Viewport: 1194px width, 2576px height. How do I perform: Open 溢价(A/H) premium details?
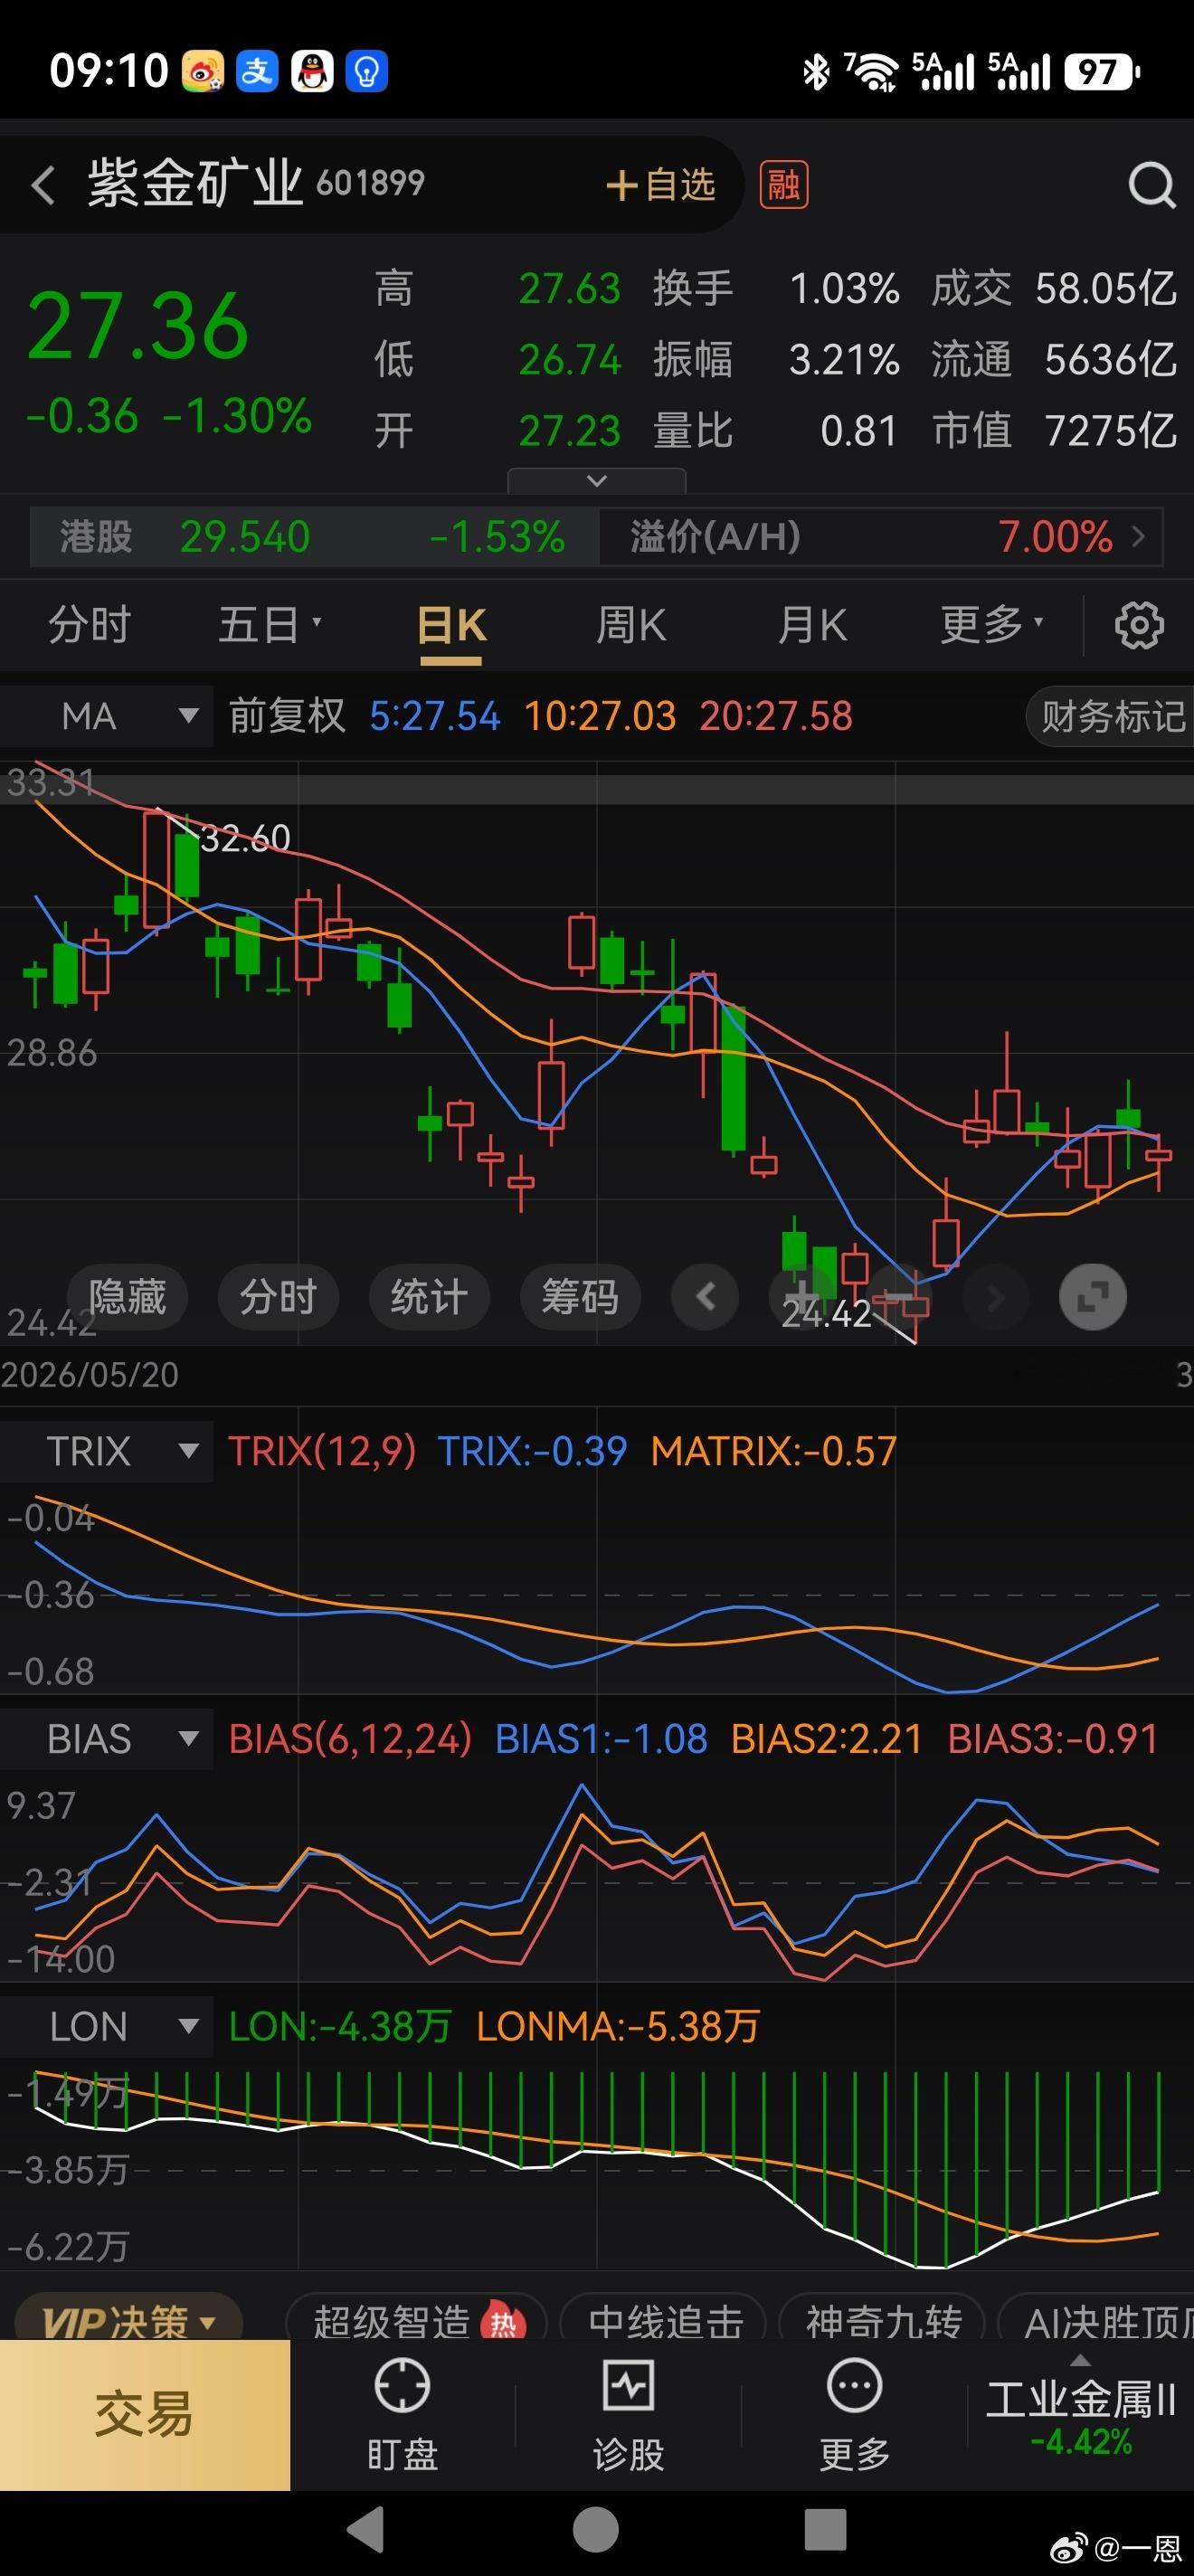coord(881,537)
